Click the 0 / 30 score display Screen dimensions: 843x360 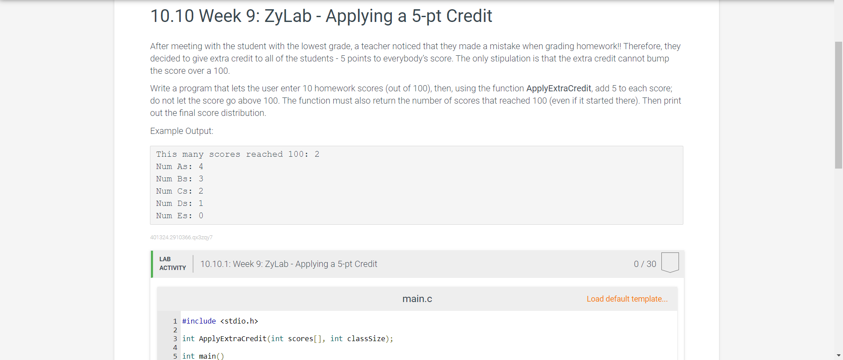click(645, 264)
